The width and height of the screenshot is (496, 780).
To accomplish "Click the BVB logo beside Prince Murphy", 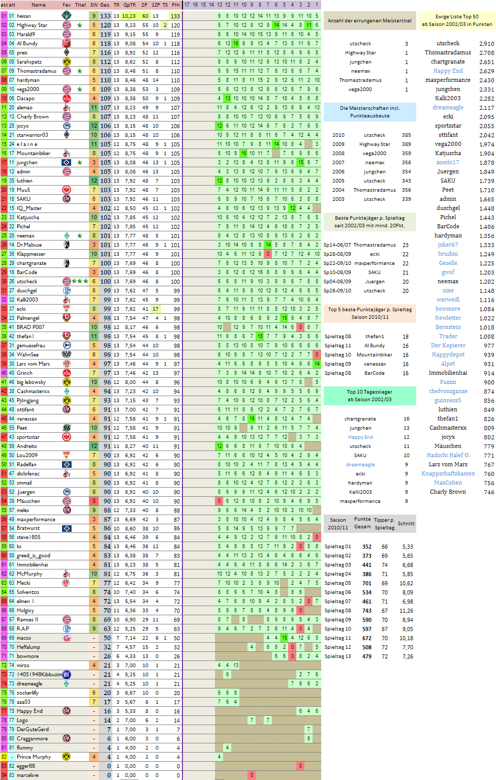I will [x=66, y=757].
